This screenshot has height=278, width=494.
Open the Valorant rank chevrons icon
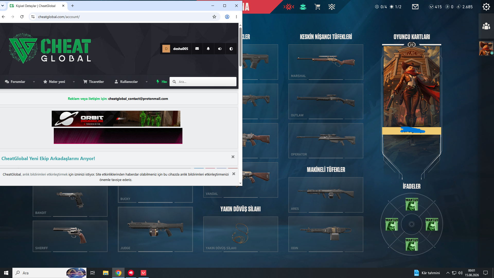click(x=332, y=7)
